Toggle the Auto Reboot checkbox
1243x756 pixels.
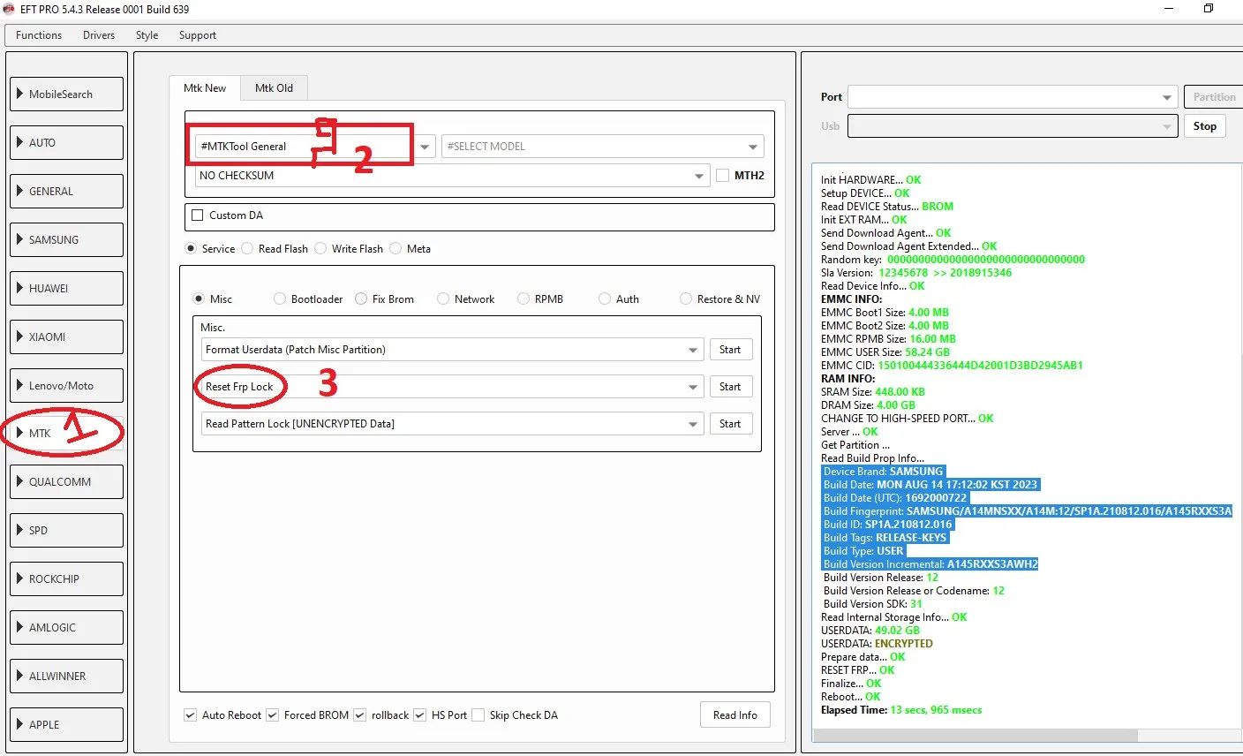tap(191, 715)
